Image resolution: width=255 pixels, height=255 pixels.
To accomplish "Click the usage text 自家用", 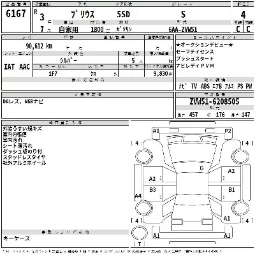I will click(x=68, y=29).
